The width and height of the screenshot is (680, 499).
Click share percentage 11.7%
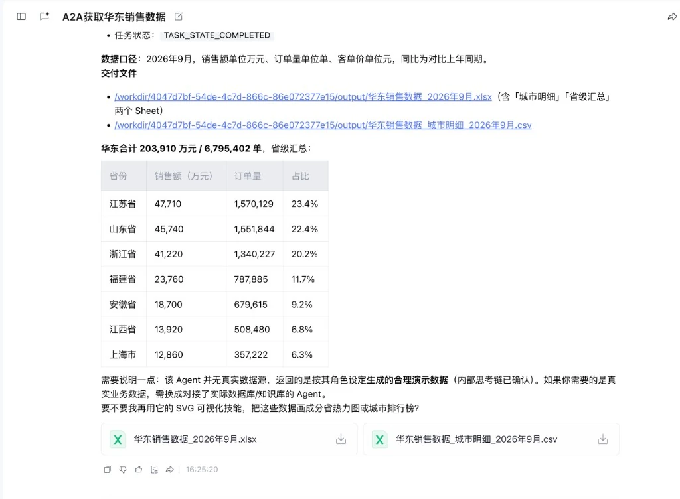coord(303,279)
